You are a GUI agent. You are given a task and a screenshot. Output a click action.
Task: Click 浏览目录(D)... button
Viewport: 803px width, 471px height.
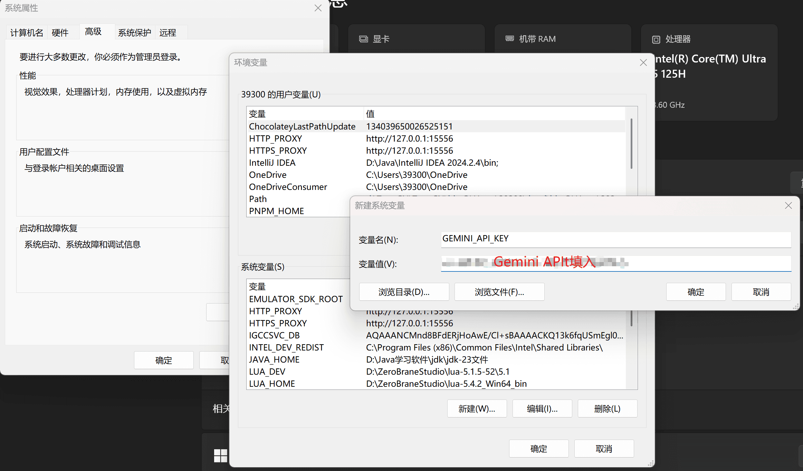404,292
